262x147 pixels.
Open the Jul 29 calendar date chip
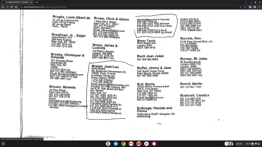(x=239, y=144)
